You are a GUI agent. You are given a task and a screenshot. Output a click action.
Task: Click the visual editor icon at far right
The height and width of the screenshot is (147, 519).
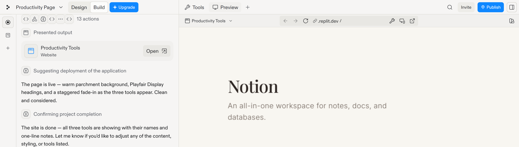[x=512, y=21]
